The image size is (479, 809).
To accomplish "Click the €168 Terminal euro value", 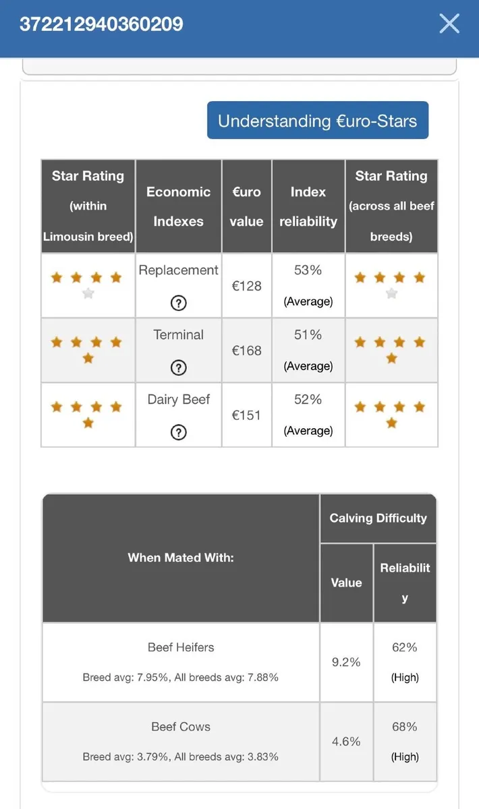I will click(x=246, y=351).
